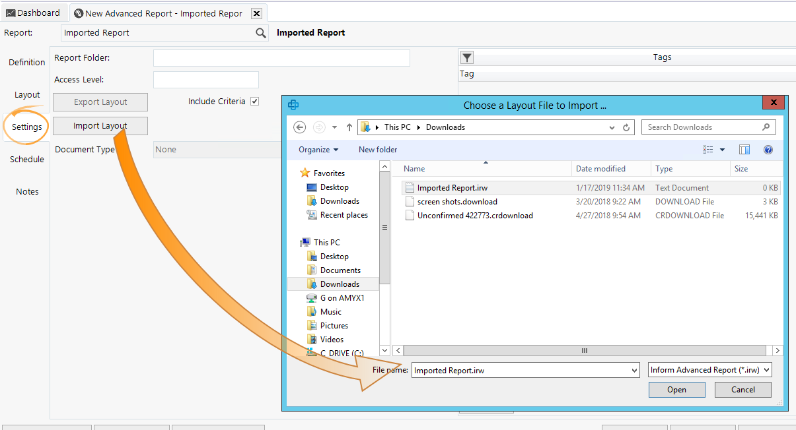This screenshot has width=796, height=430.
Task: Click the refresh icon in address bar
Action: coord(626,127)
